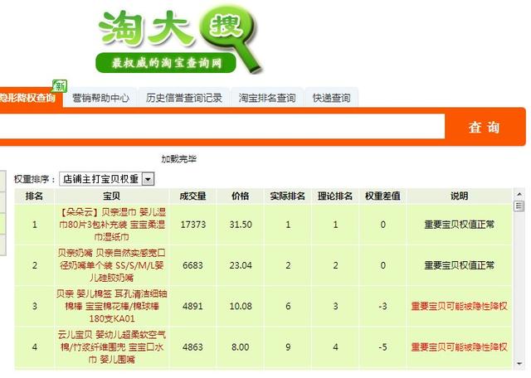Select the 4863 sales volume cell
Viewport: 531px width, 378px height.
[x=193, y=346]
